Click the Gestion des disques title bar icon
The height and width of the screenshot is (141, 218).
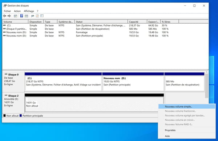point(5,6)
